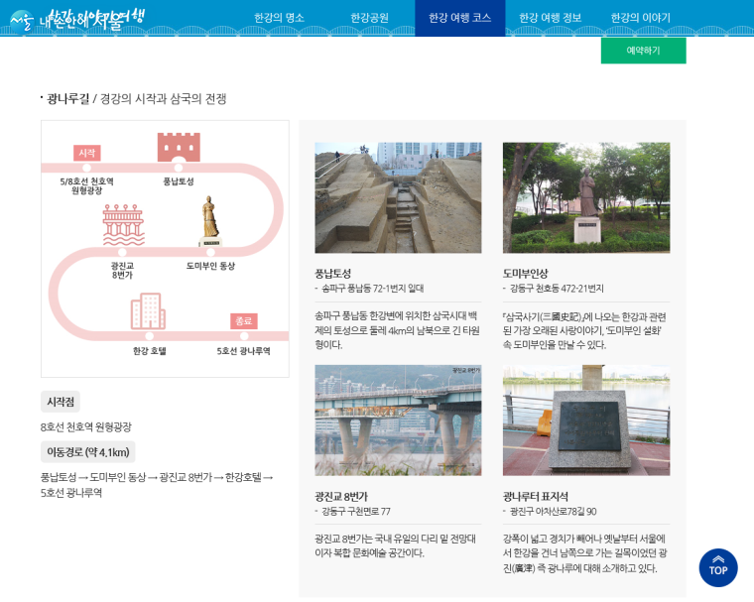Open the 풍납토성 excavation site photo
The width and height of the screenshot is (754, 602).
(x=398, y=197)
